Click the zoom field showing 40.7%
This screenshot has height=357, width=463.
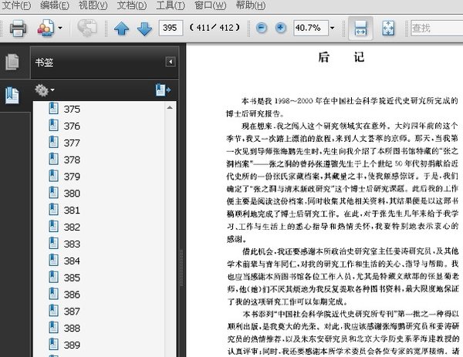click(x=311, y=28)
